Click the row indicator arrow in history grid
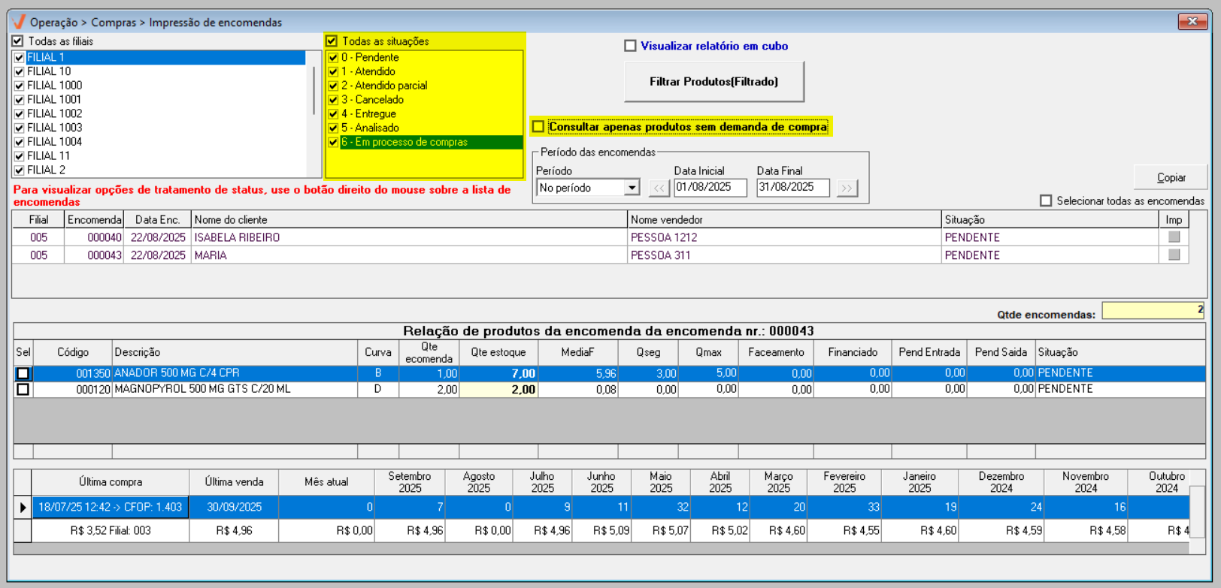The width and height of the screenshot is (1221, 588). click(23, 508)
